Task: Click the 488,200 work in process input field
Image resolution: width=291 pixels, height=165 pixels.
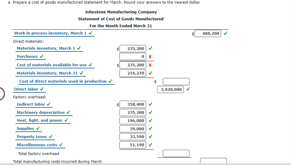Action: pyautogui.click(x=208, y=34)
